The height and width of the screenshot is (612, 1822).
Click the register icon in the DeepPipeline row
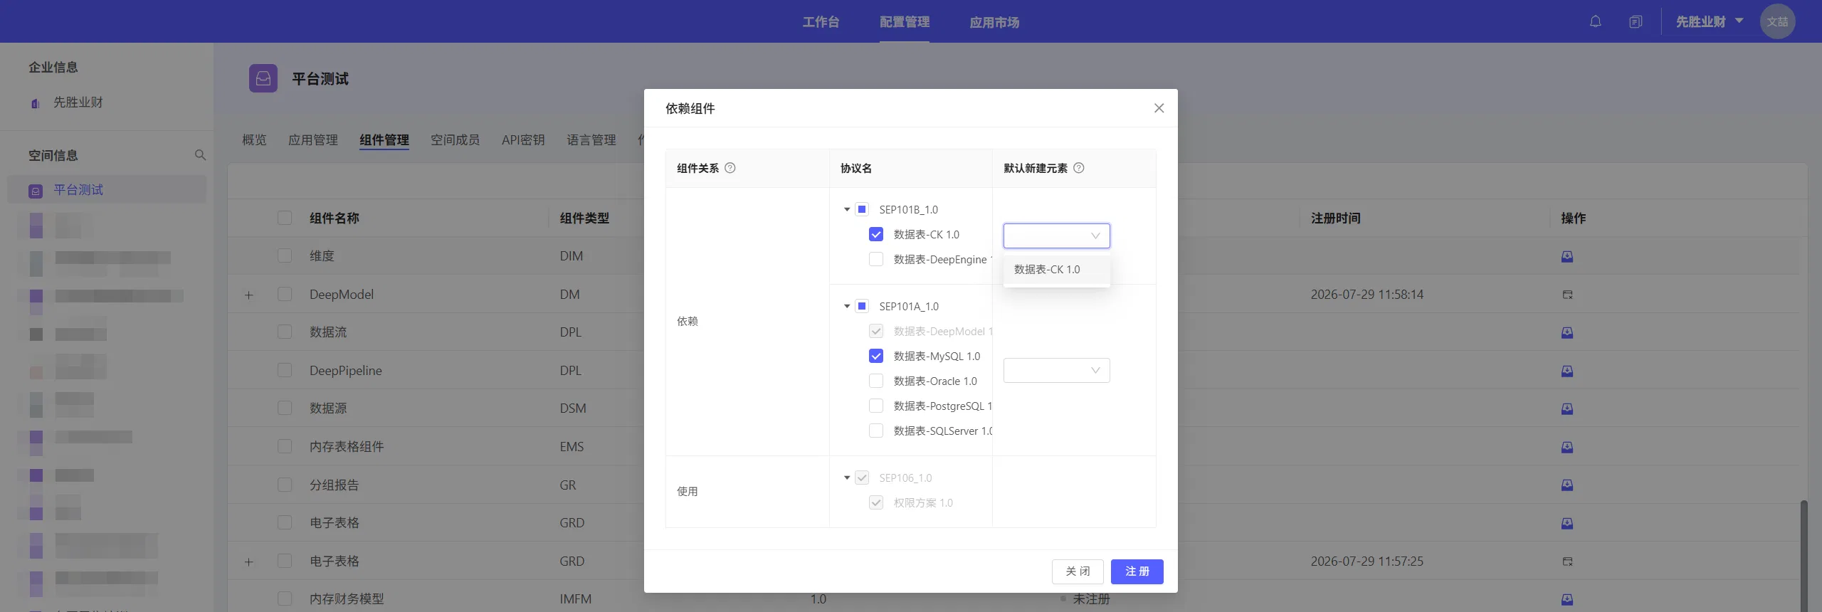click(x=1567, y=371)
